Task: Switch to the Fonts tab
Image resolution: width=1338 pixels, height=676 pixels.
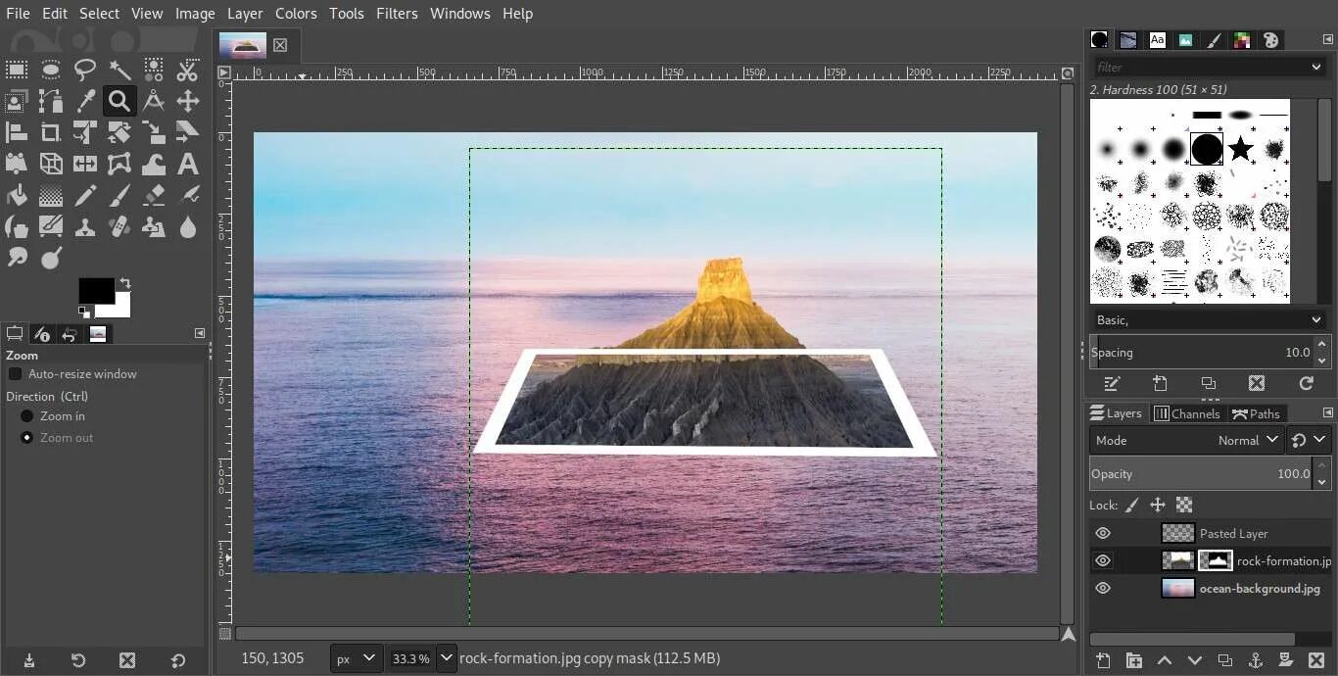Action: coord(1157,40)
